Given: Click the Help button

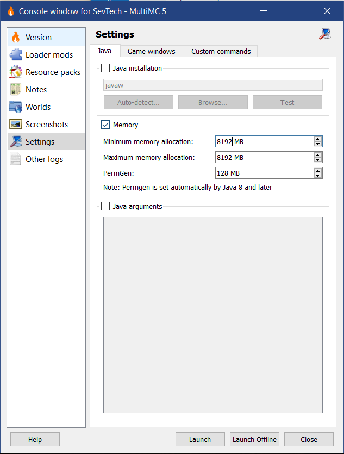Looking at the screenshot, I should point(35,439).
